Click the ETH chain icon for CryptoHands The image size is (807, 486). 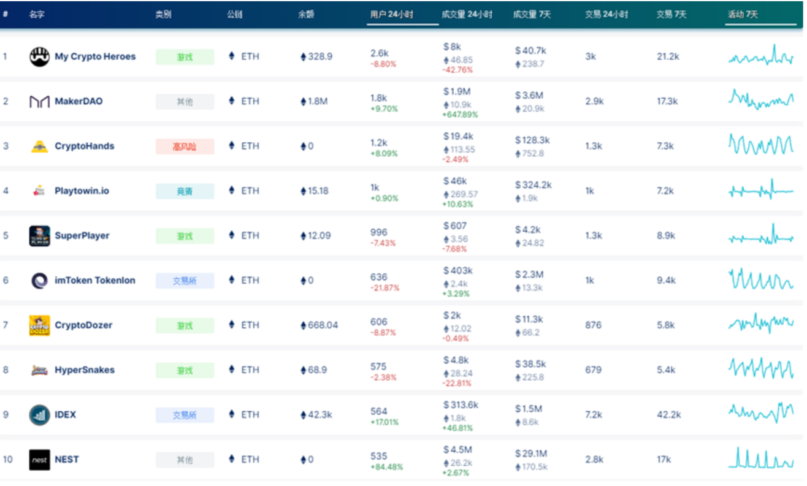(232, 145)
